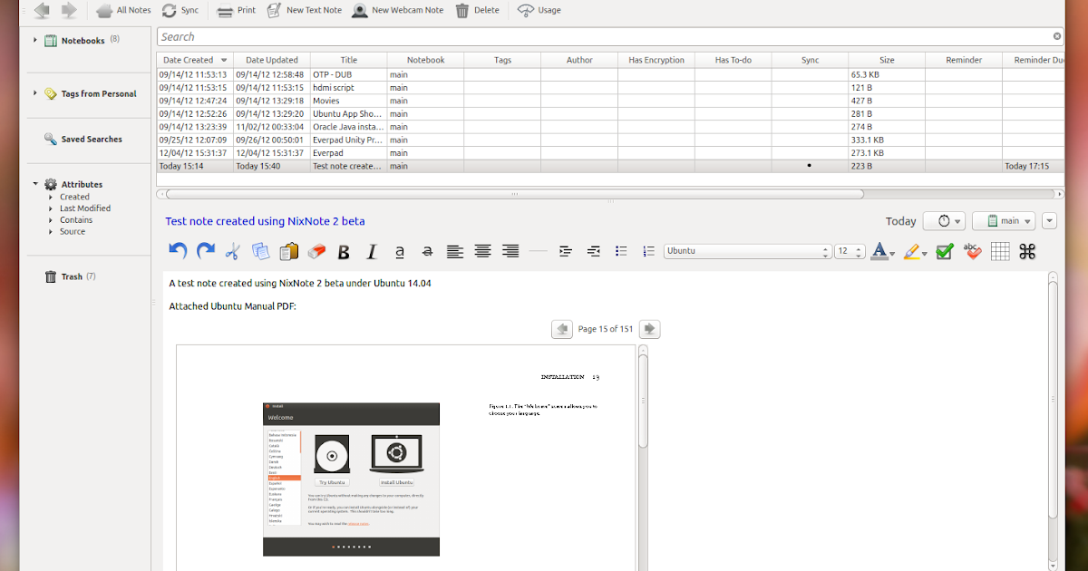This screenshot has height=571, width=1088.
Task: Sort by Date Created column
Action: (x=195, y=60)
